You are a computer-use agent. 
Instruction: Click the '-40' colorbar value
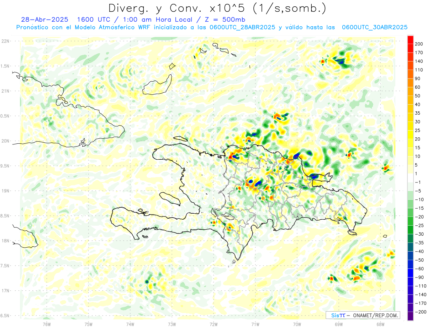419,251
